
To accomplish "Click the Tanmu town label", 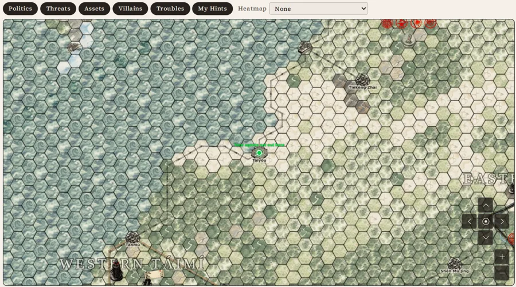I will tap(132, 245).
